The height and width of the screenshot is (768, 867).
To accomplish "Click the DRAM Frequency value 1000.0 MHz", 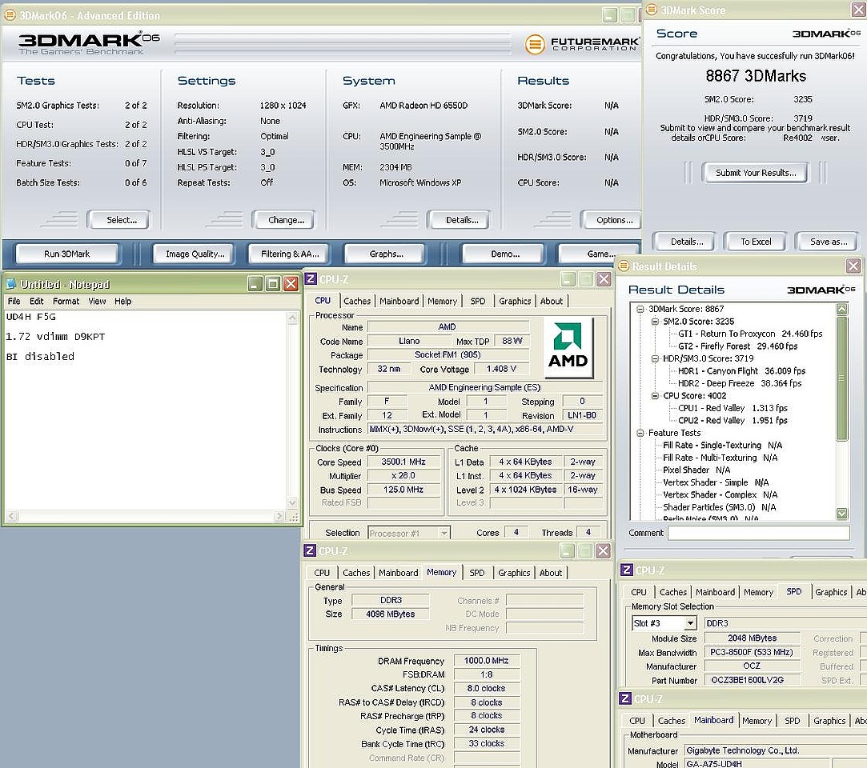I will (x=486, y=661).
